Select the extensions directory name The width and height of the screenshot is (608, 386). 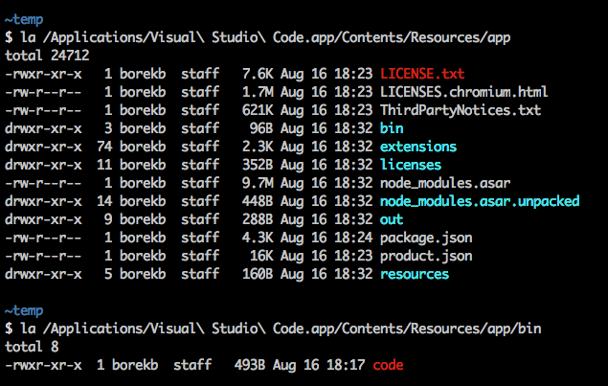(418, 147)
